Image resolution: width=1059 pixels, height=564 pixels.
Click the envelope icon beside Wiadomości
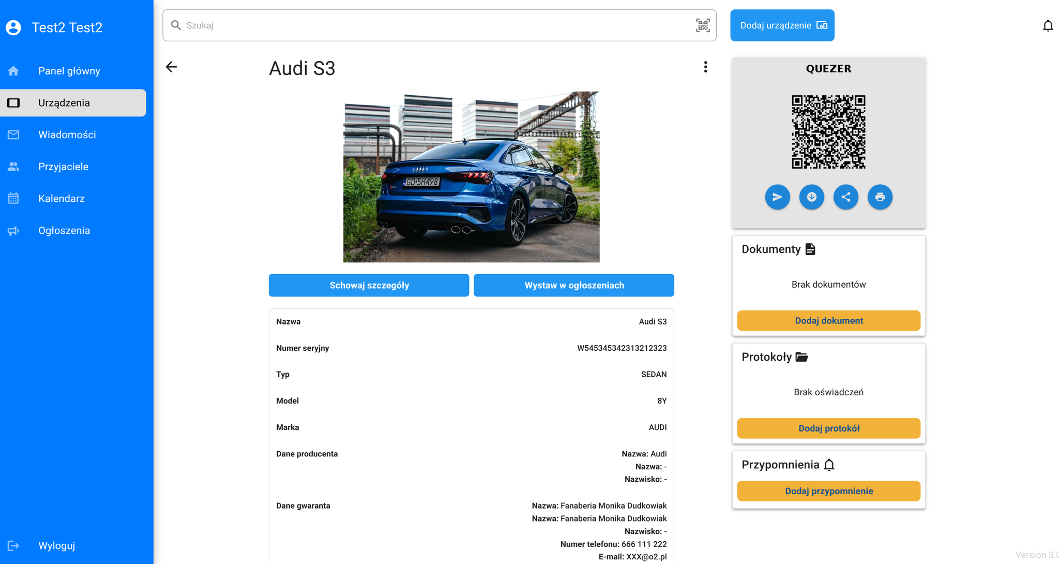click(13, 135)
